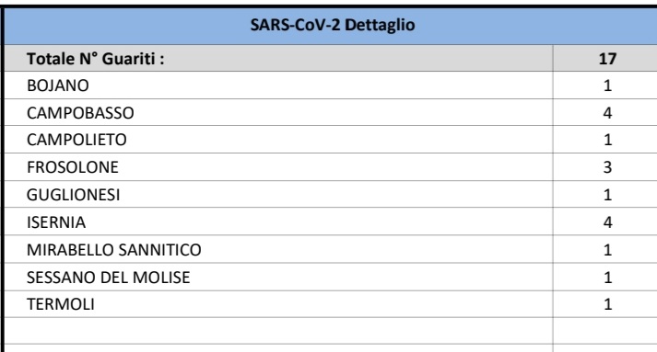The height and width of the screenshot is (352, 657).
Task: Click the count value for FROSOLONE
Action: coord(605,167)
